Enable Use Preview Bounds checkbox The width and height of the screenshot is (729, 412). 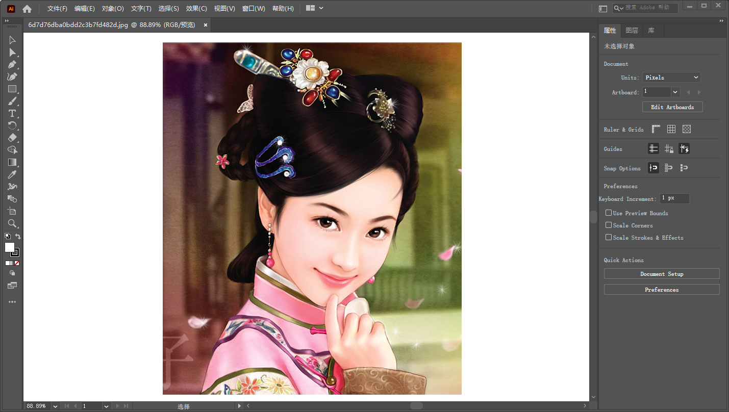coord(609,213)
